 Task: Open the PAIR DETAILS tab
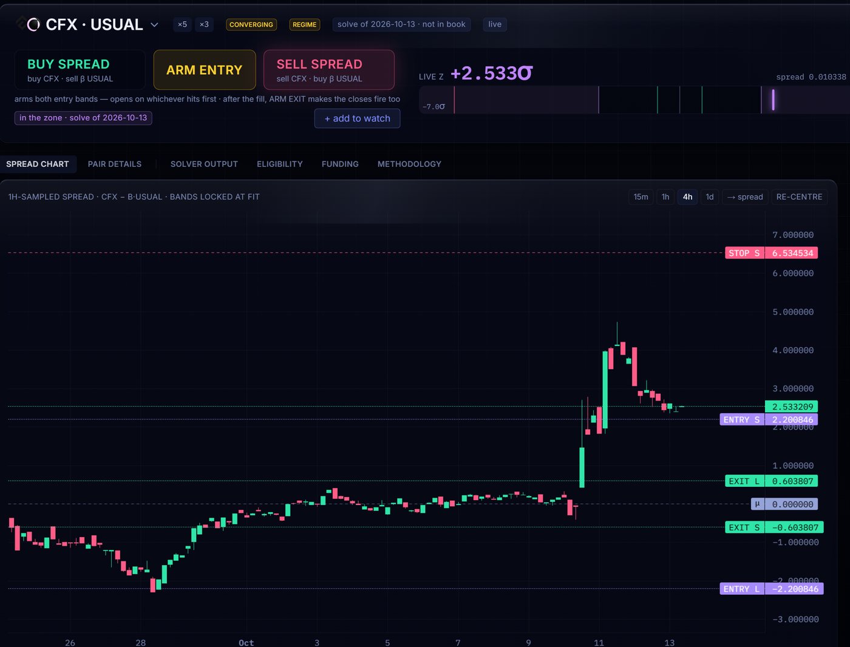115,164
